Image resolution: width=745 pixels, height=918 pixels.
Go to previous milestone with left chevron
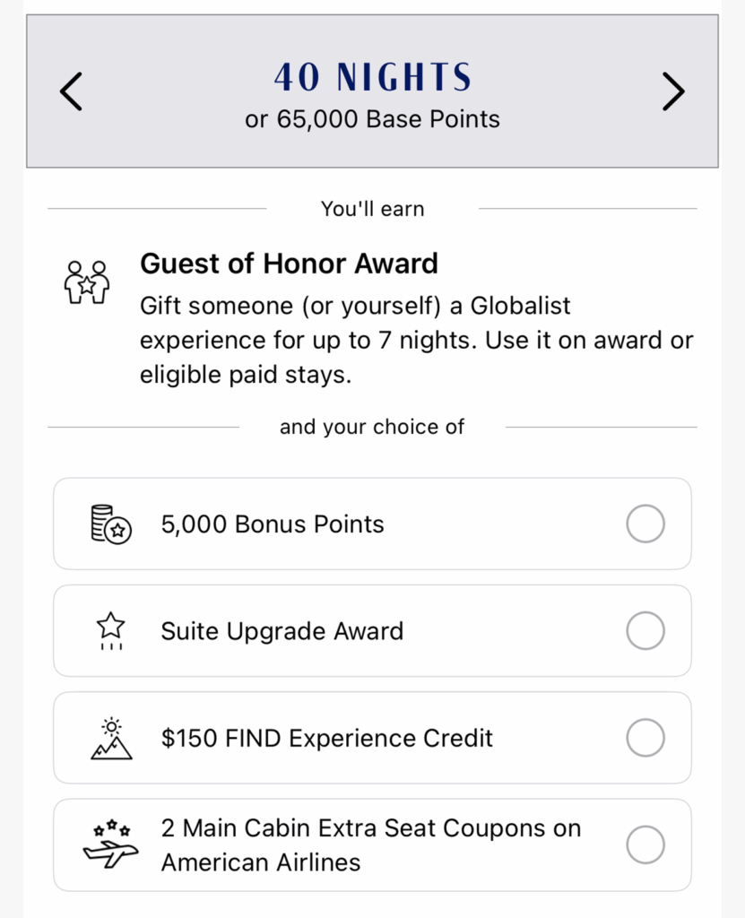pos(72,91)
